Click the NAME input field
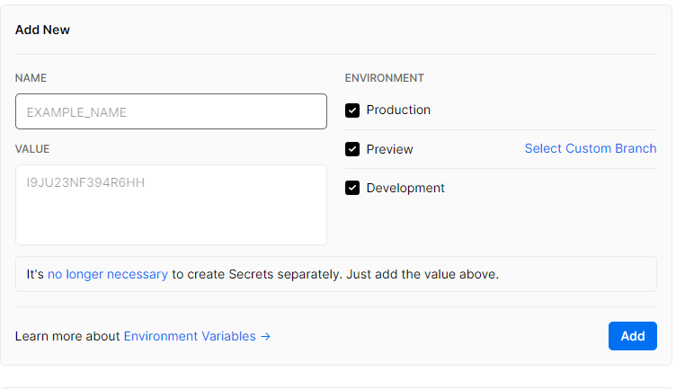Viewport: 676px width, 389px height. (171, 111)
